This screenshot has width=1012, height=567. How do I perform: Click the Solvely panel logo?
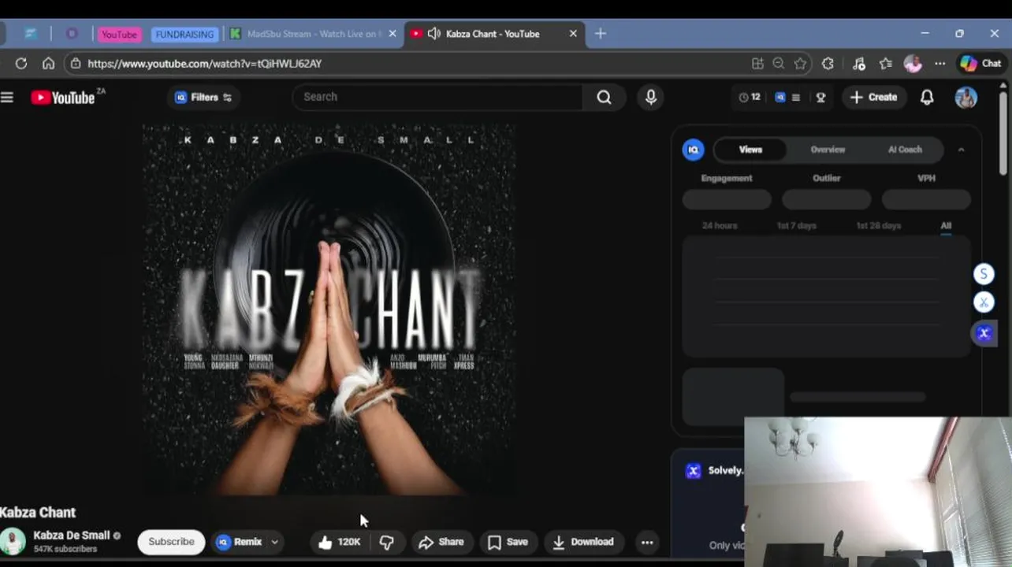(694, 471)
